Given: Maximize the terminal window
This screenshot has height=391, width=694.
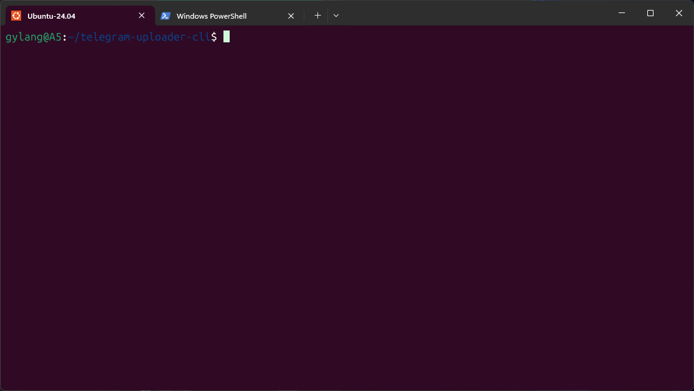Looking at the screenshot, I should pyautogui.click(x=650, y=13).
